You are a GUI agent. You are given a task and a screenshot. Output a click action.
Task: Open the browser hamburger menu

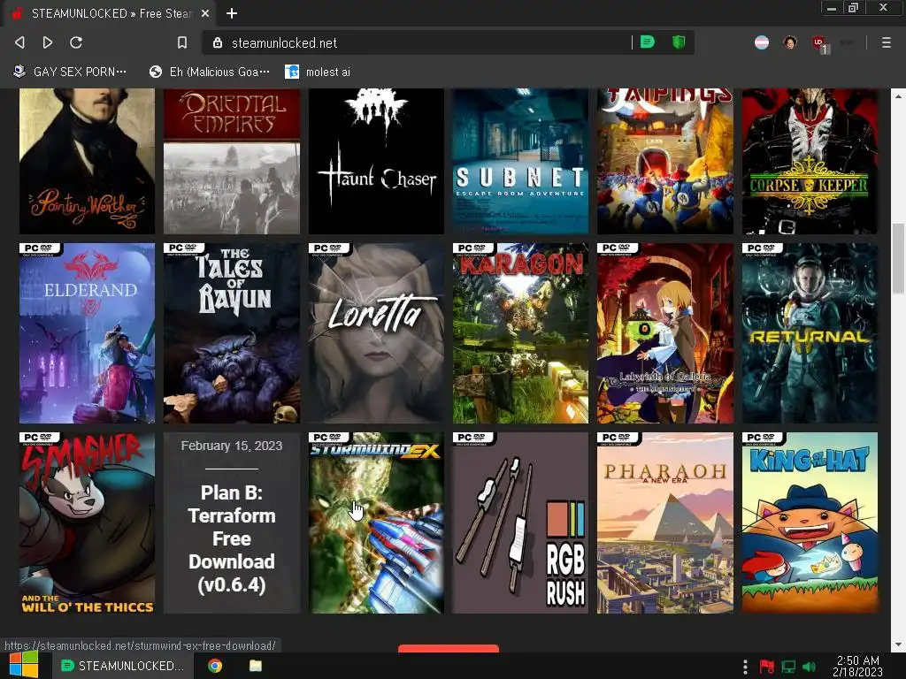coord(886,42)
